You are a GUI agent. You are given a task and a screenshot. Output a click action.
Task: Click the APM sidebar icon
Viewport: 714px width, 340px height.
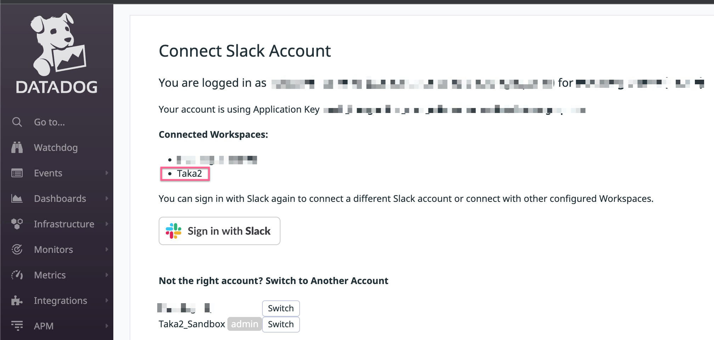pyautogui.click(x=17, y=326)
